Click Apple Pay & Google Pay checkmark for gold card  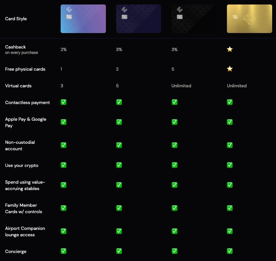click(x=230, y=122)
